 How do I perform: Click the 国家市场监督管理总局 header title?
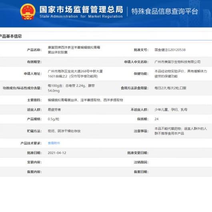(x=81, y=10)
